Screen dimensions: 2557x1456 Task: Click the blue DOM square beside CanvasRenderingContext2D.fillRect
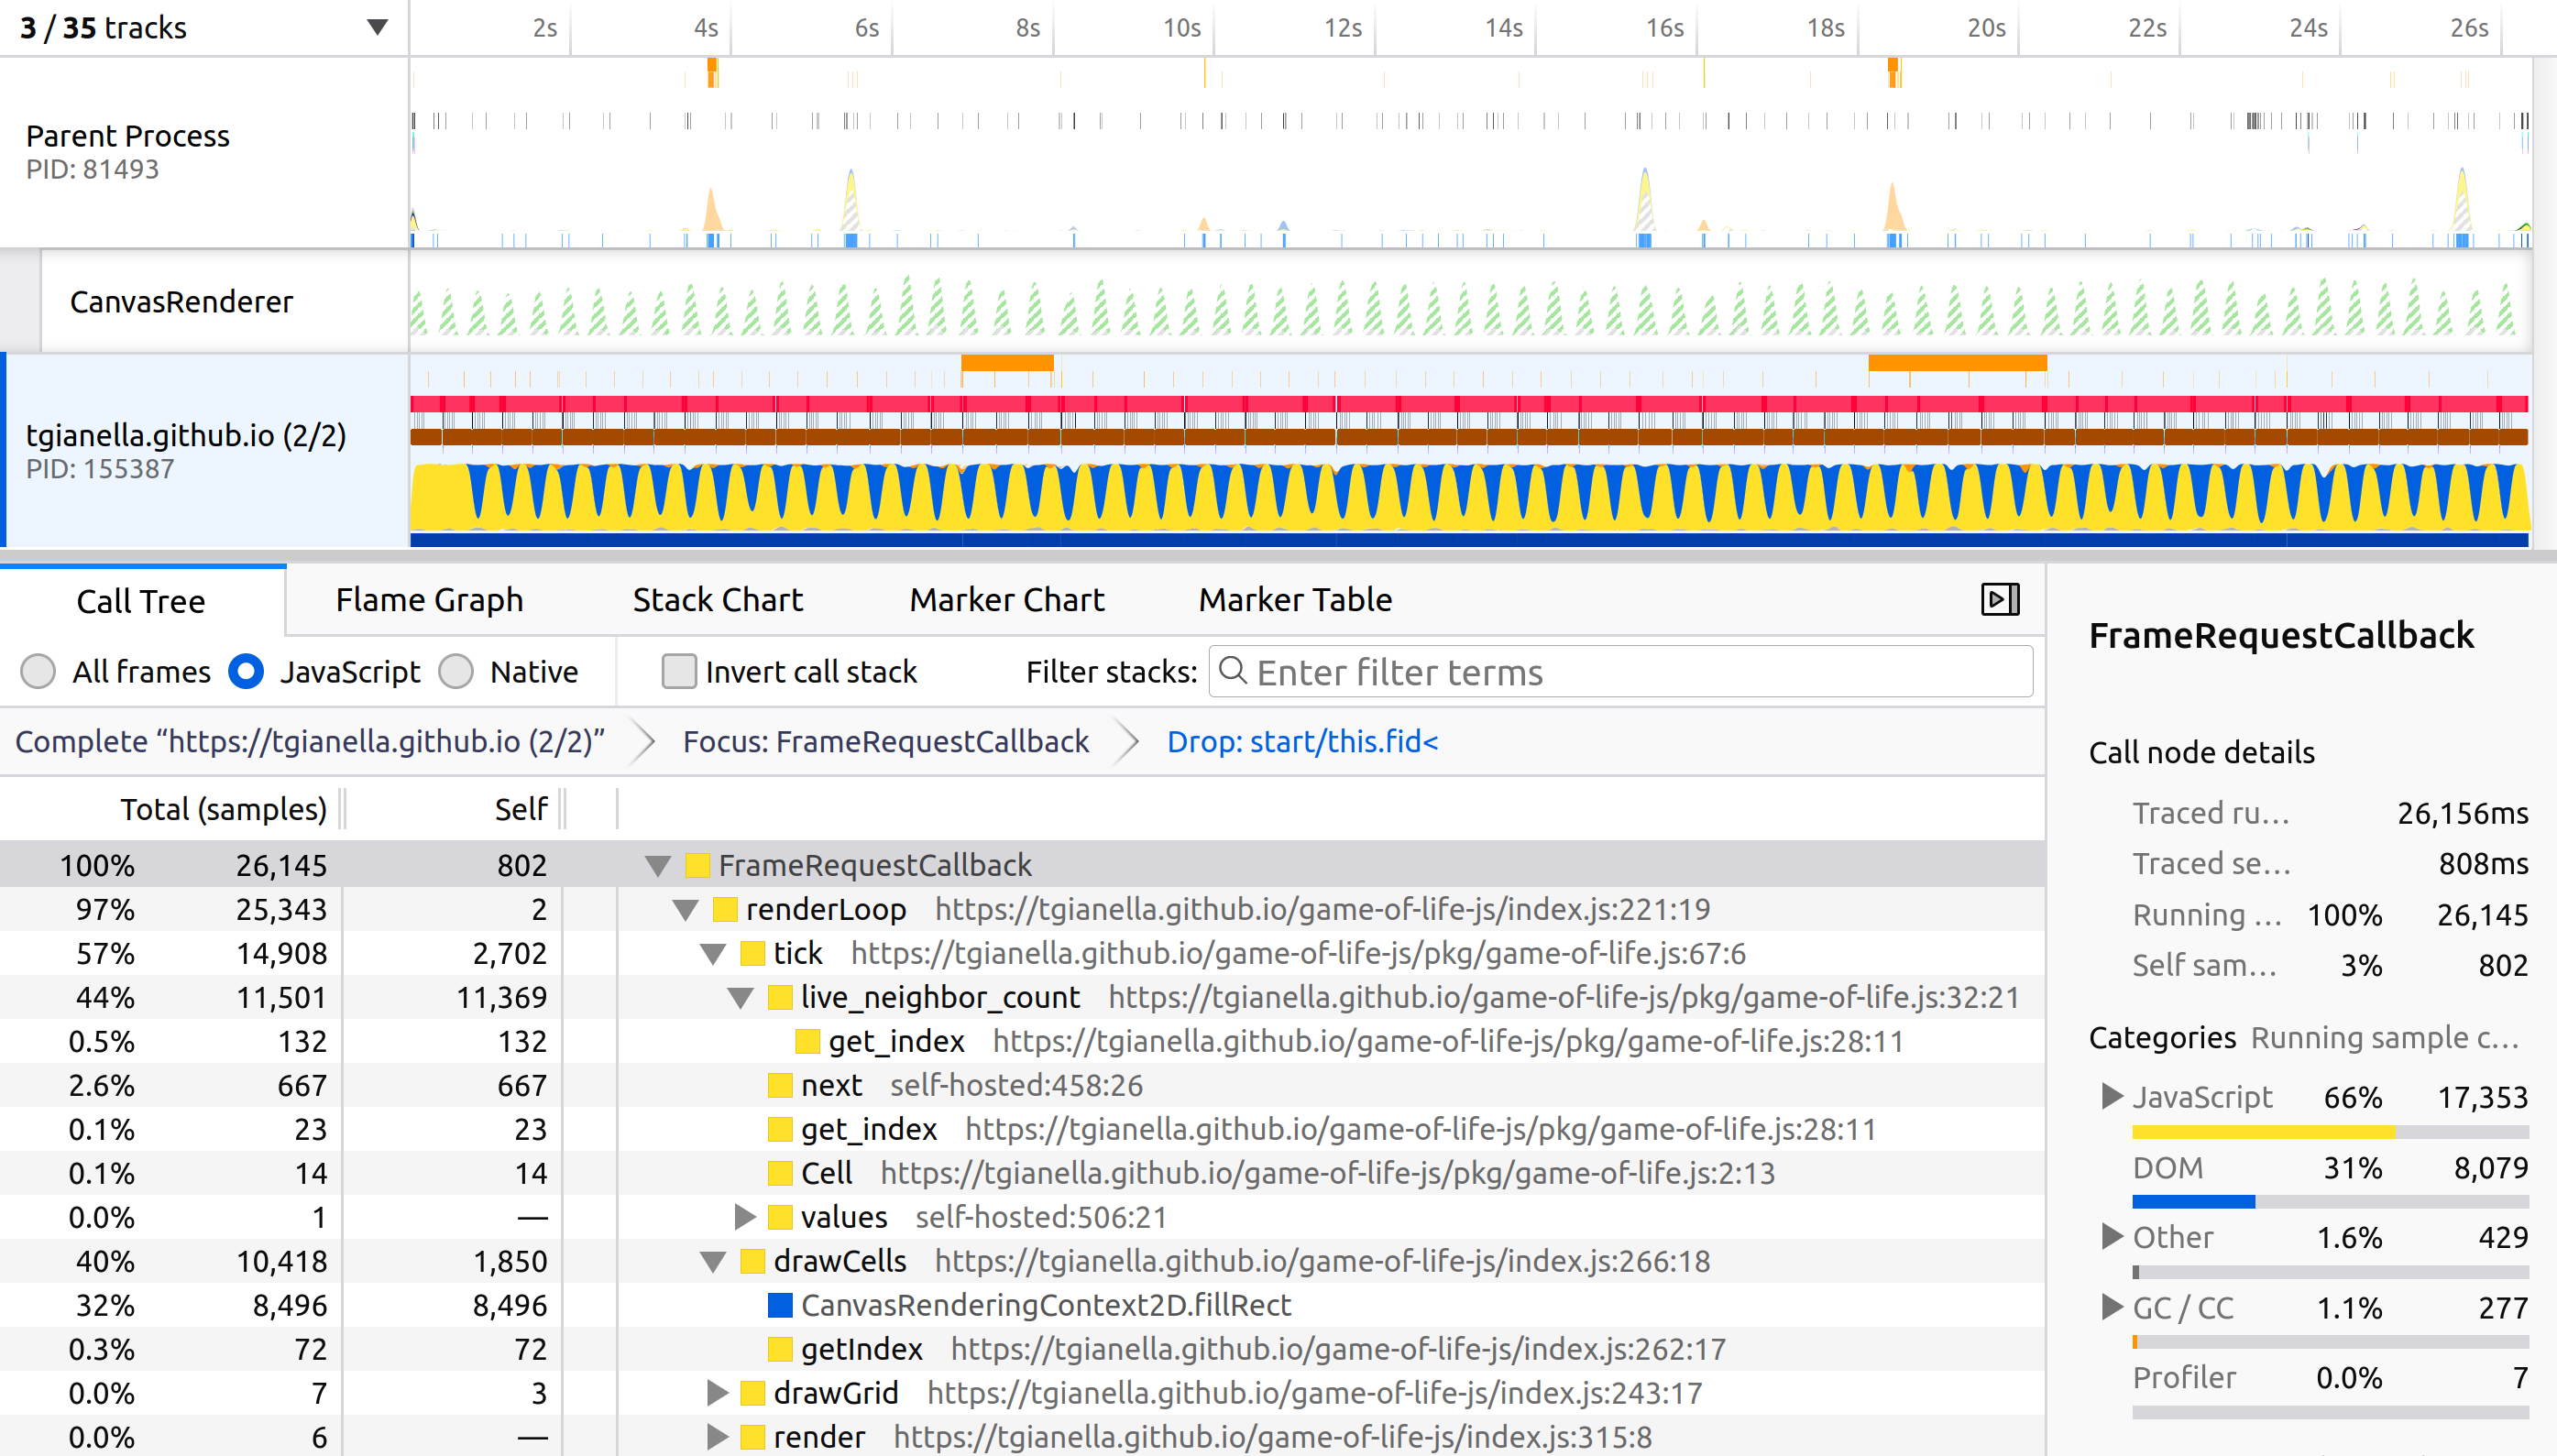click(x=780, y=1305)
